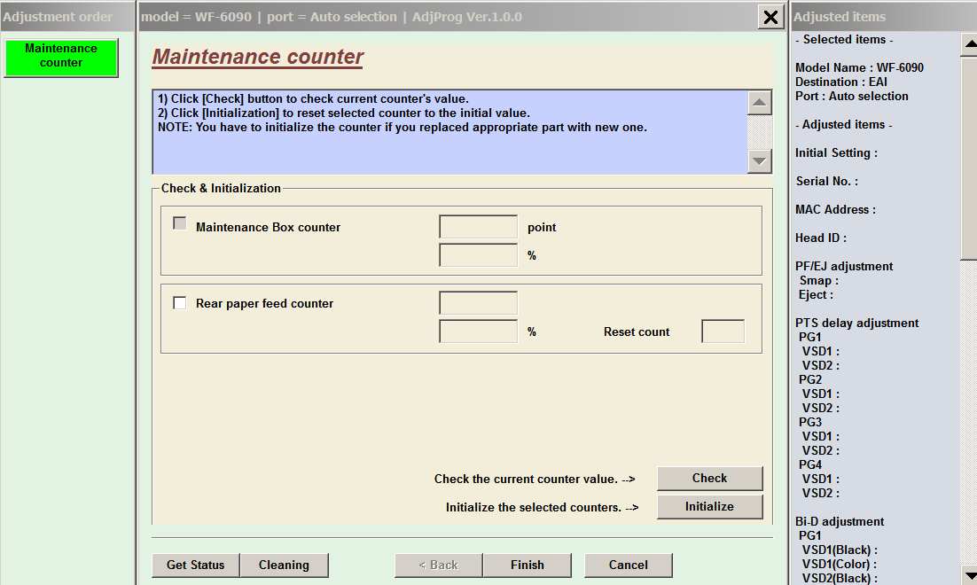Click the Maintenance Box point value field

coord(478,227)
